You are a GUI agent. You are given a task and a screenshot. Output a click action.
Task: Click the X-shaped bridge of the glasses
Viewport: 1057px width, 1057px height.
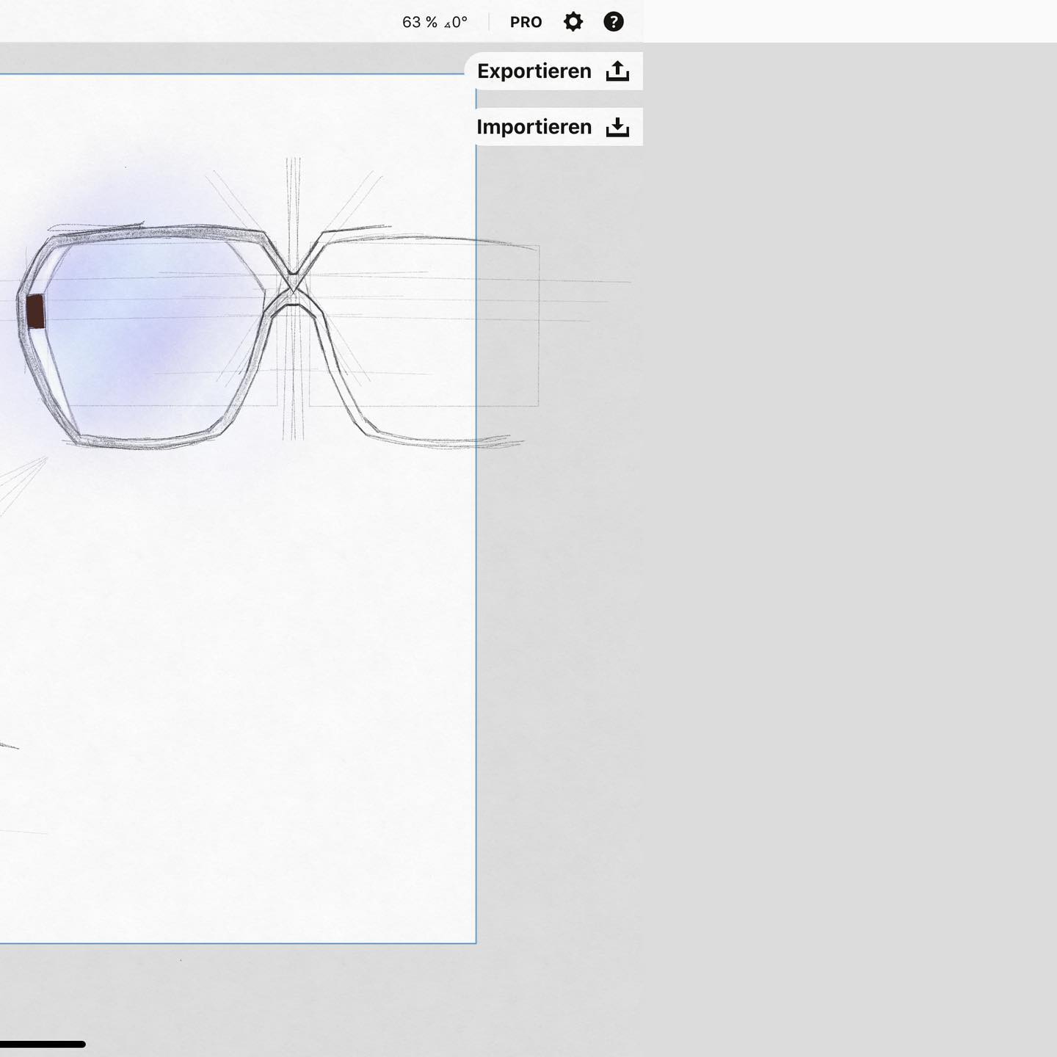click(293, 283)
